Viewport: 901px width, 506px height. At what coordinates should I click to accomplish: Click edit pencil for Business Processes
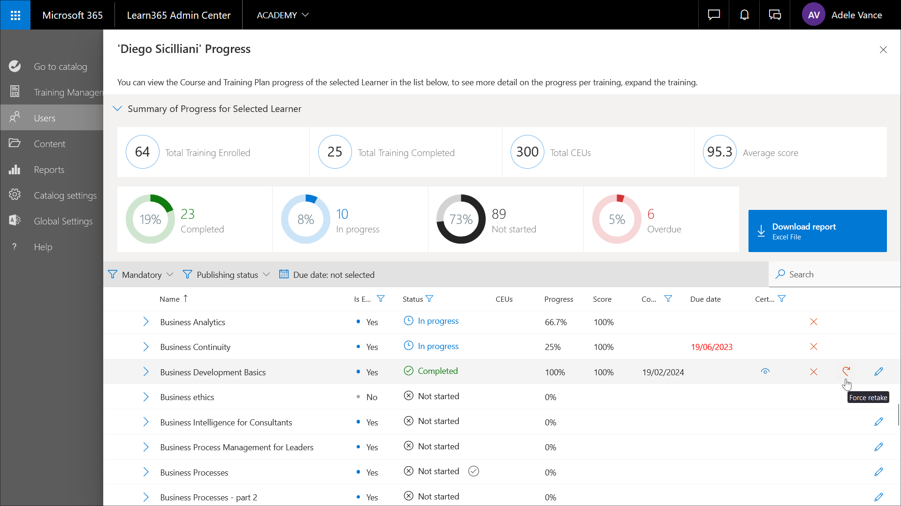878,472
